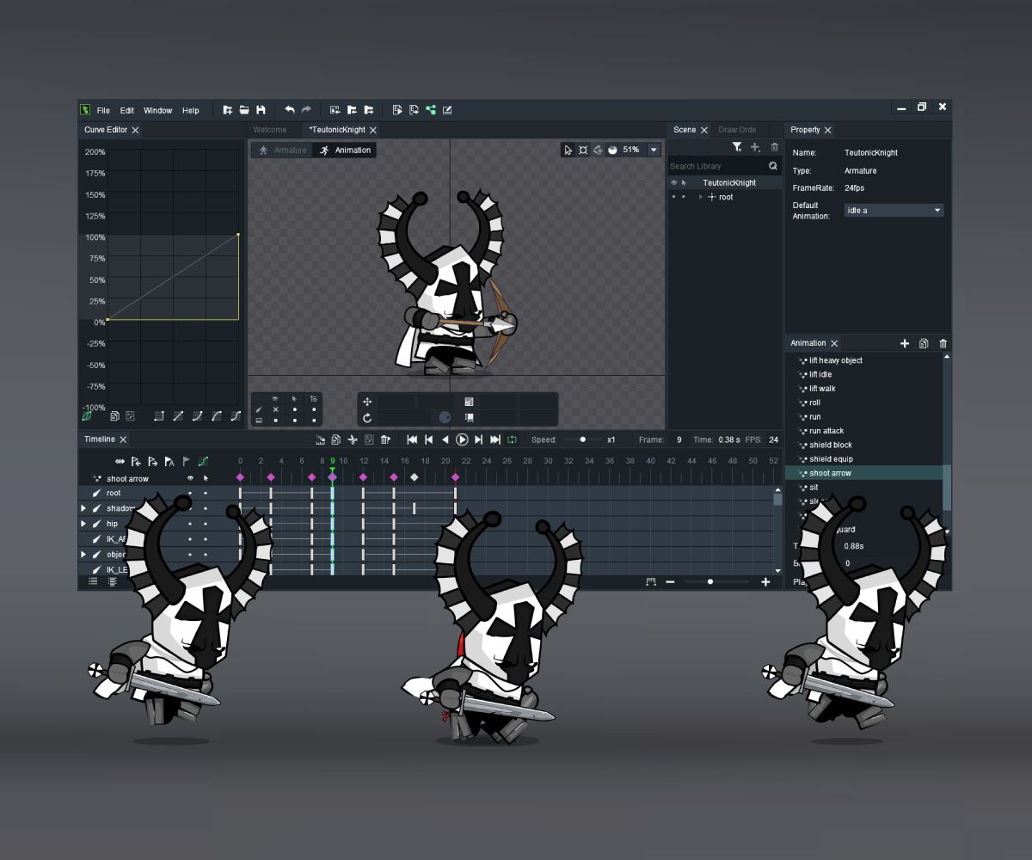Screen dimensions: 1032x860
Task: Expand the root node in Scene tree
Action: (701, 197)
